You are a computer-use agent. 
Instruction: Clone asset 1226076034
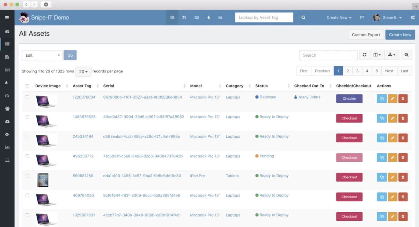pos(382,99)
